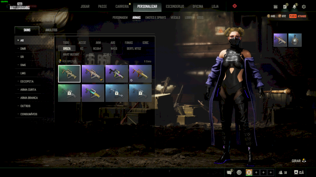Click the first empty squad slot plus
The height and width of the screenshot is (177, 316).
tap(256, 172)
